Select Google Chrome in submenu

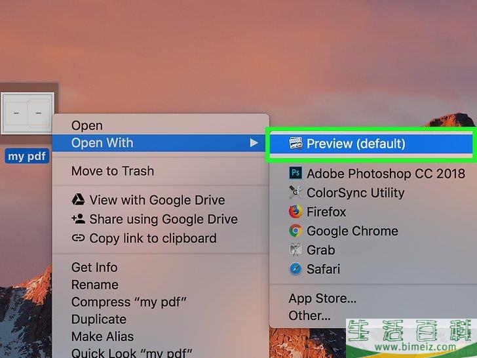[373, 231]
